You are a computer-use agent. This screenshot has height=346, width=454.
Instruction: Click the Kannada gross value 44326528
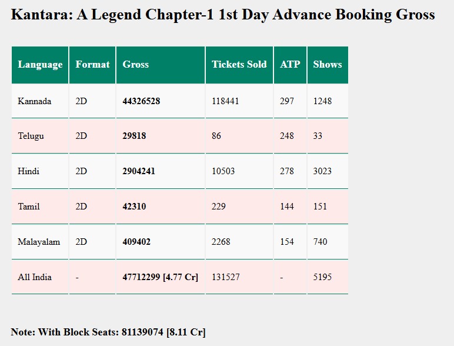click(x=141, y=101)
